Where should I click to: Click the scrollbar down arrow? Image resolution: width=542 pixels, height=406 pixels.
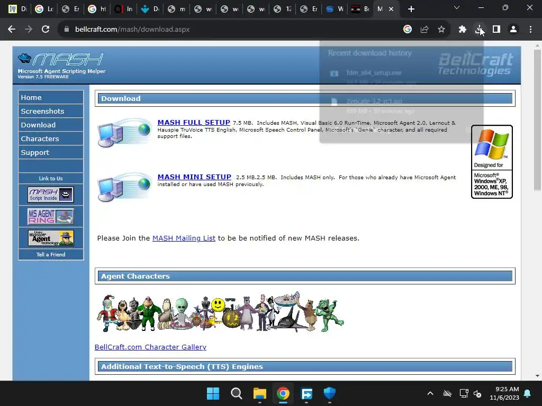click(x=537, y=376)
